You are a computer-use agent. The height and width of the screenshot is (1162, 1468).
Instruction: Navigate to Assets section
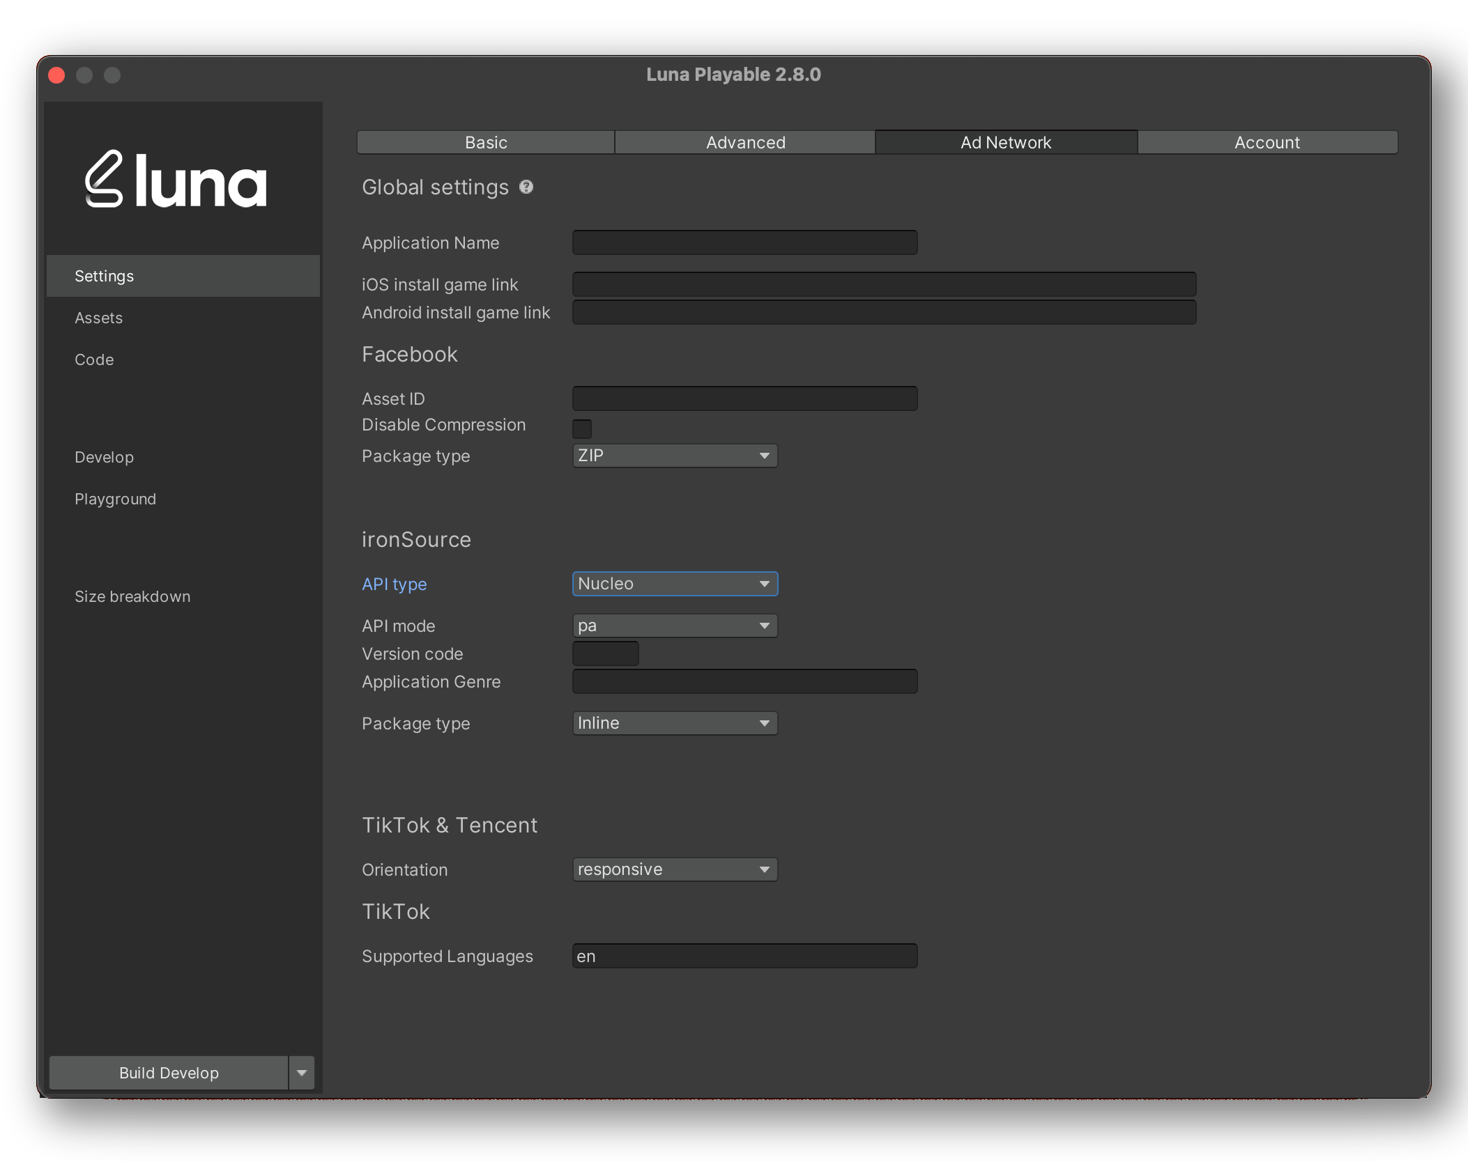[x=100, y=317]
